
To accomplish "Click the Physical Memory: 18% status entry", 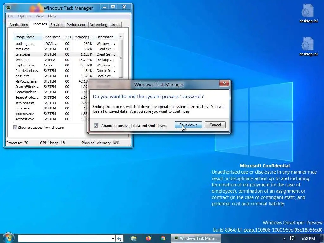I will [x=100, y=143].
